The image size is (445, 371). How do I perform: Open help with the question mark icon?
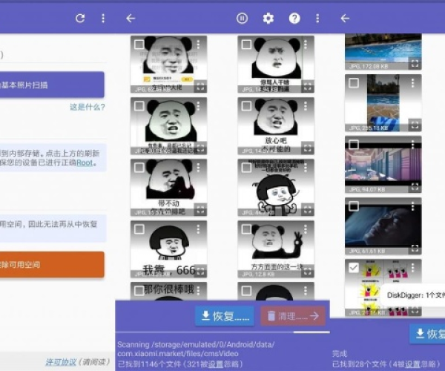coord(294,19)
